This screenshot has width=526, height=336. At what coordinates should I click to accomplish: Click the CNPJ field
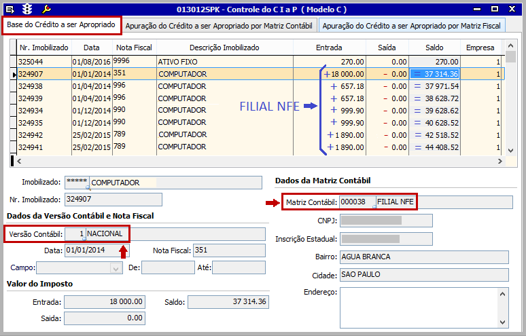[386, 221]
